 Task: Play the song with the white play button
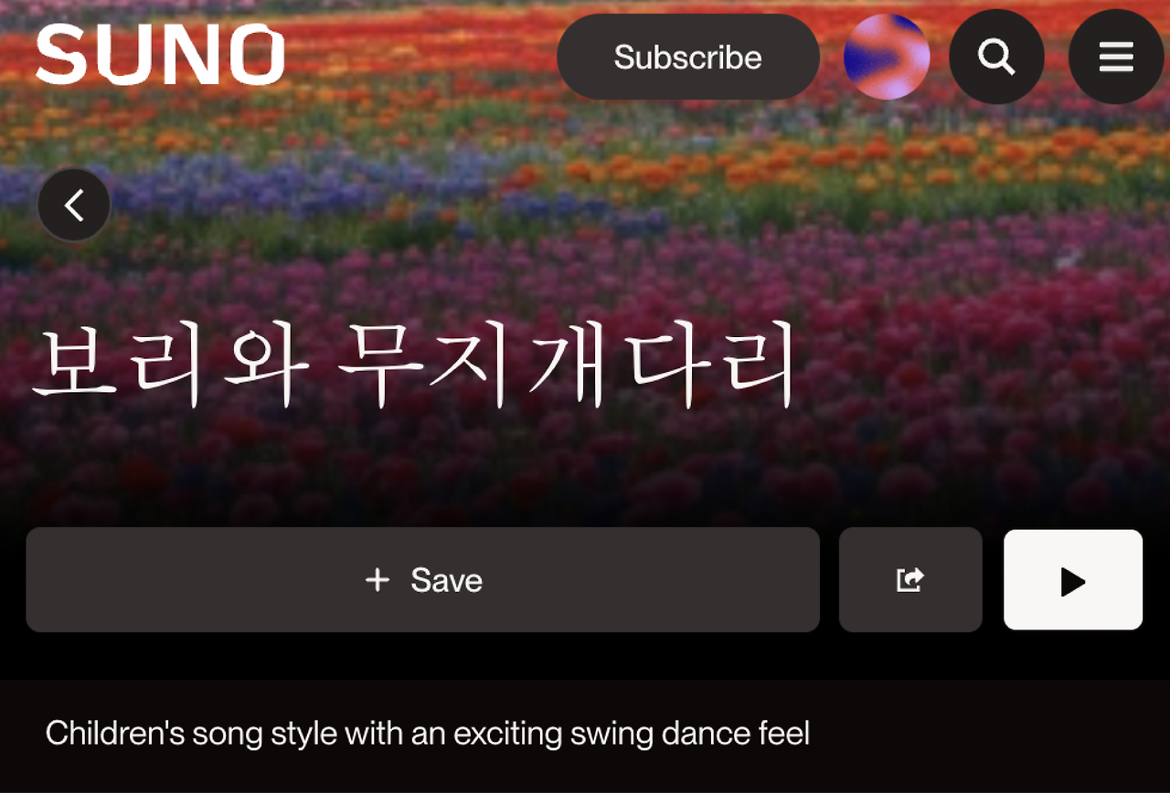tap(1073, 579)
